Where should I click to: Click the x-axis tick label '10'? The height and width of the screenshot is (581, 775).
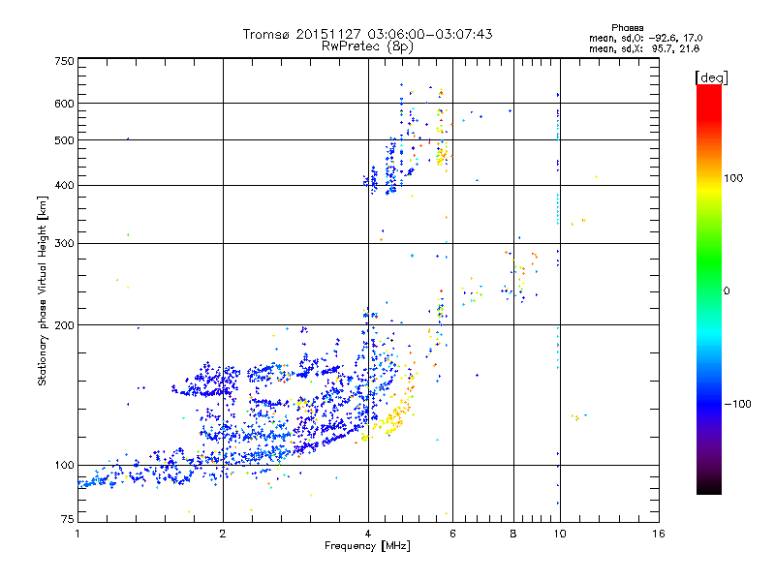coord(560,534)
